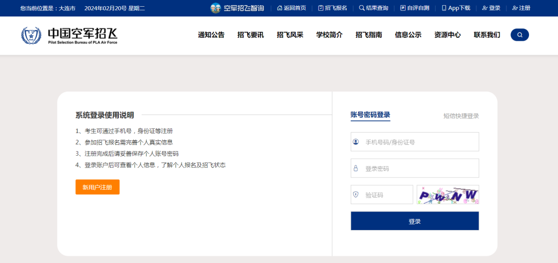The height and width of the screenshot is (263, 558).
Task: Open App下载 download link
Action: tap(456, 8)
